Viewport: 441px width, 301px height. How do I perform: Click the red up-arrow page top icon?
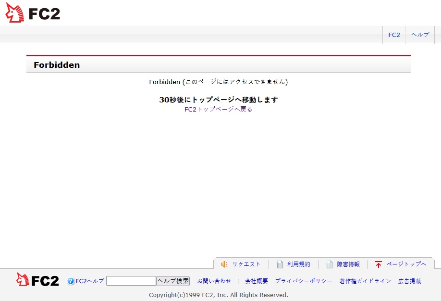click(378, 264)
